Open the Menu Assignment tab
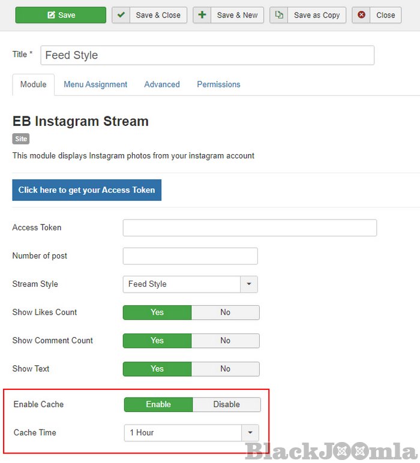The height and width of the screenshot is (463, 420). click(x=95, y=85)
